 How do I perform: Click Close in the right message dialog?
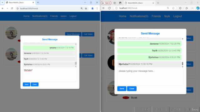point(132,89)
